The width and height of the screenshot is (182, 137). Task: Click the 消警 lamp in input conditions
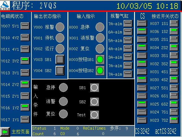[x=63, y=101]
